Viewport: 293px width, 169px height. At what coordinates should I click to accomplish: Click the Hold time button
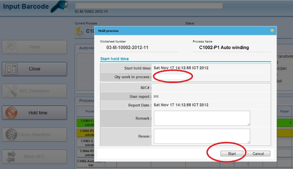point(34,113)
